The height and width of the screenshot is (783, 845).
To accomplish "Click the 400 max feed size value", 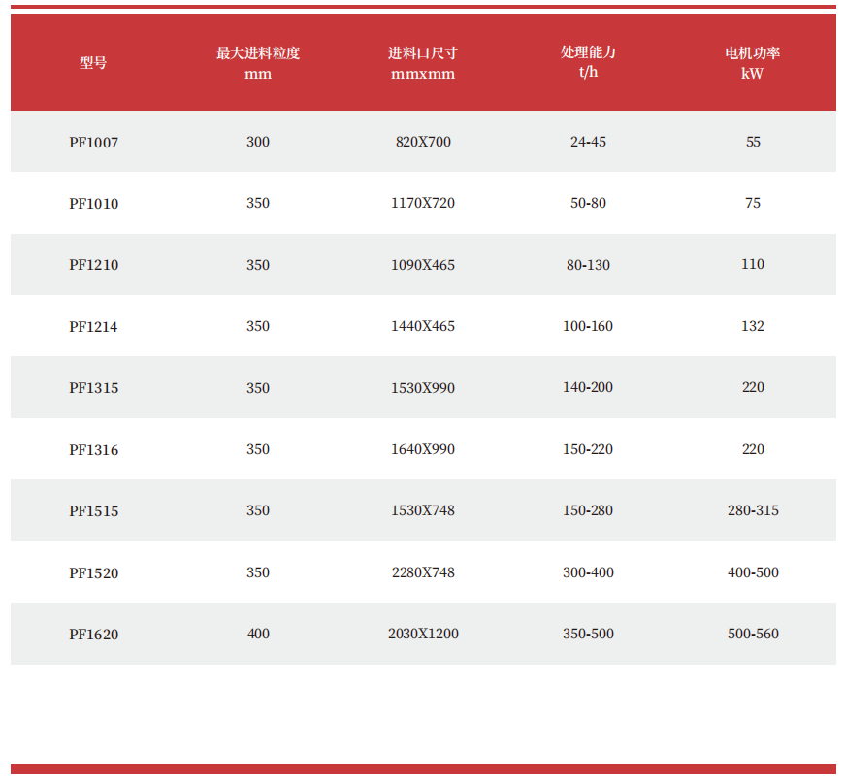I will (x=258, y=634).
